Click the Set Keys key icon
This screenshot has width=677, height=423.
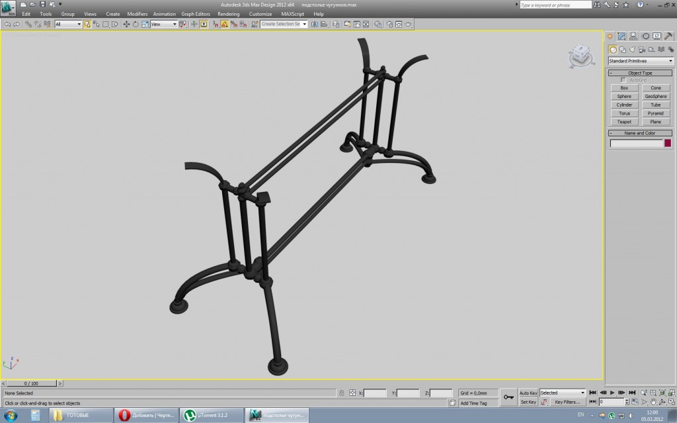coord(508,397)
